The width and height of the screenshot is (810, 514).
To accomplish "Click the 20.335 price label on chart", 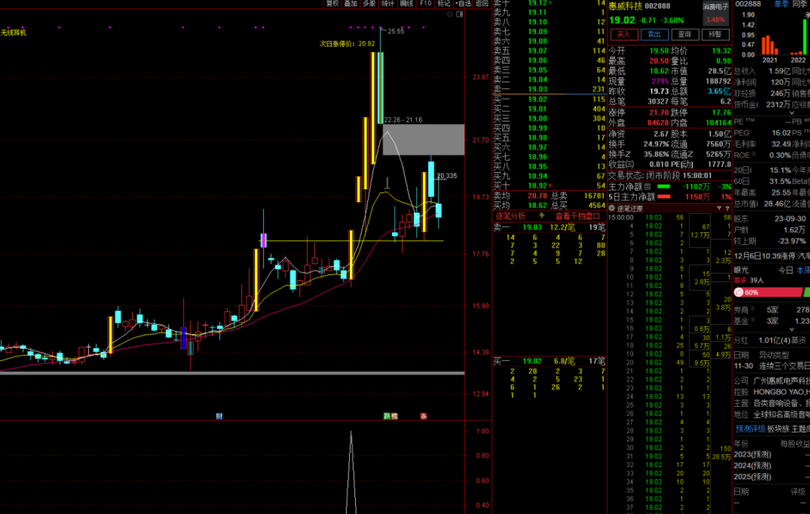I will coord(447,176).
